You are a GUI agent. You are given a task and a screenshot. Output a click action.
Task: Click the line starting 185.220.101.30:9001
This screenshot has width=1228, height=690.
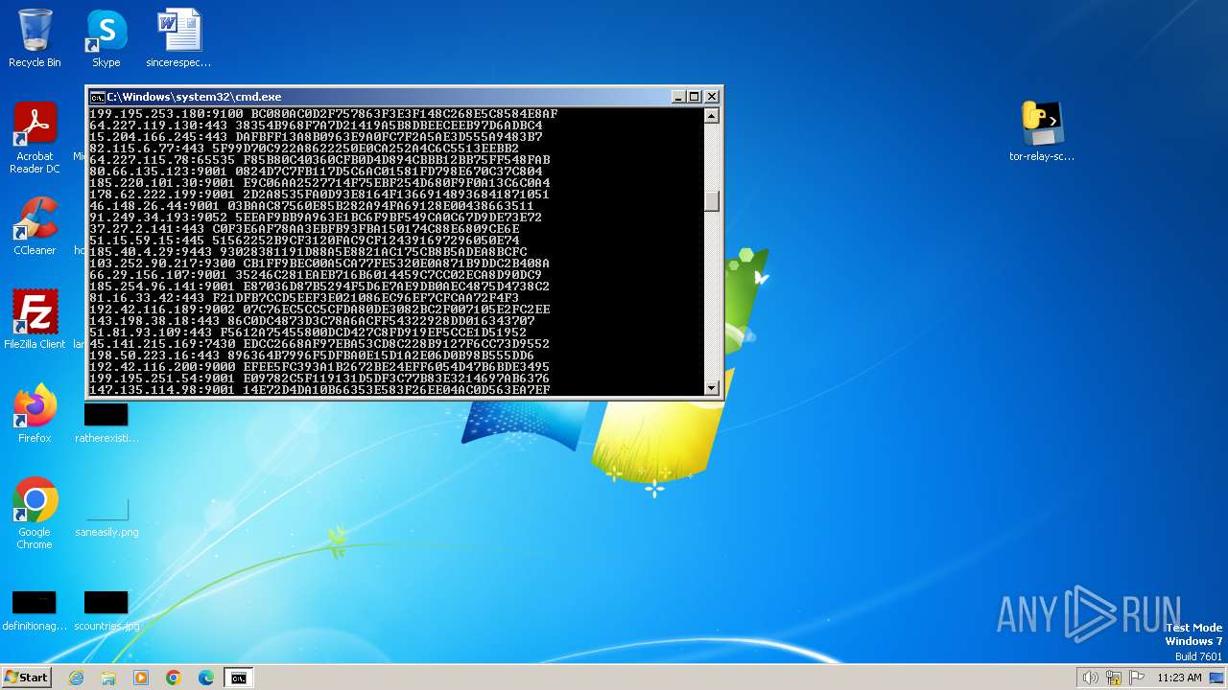click(319, 183)
